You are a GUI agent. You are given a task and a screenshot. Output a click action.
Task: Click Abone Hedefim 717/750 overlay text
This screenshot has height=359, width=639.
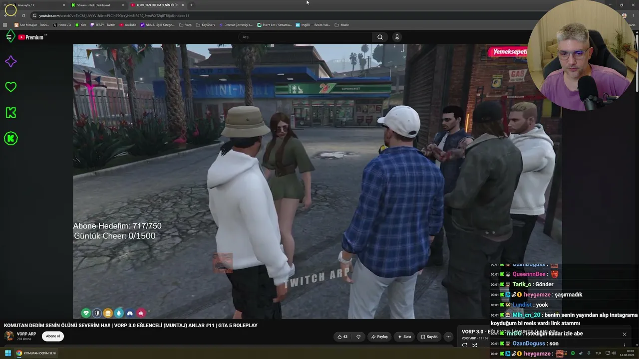[117, 226]
